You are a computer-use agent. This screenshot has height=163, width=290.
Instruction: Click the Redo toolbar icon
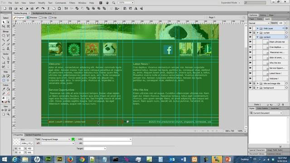pos(43,9)
